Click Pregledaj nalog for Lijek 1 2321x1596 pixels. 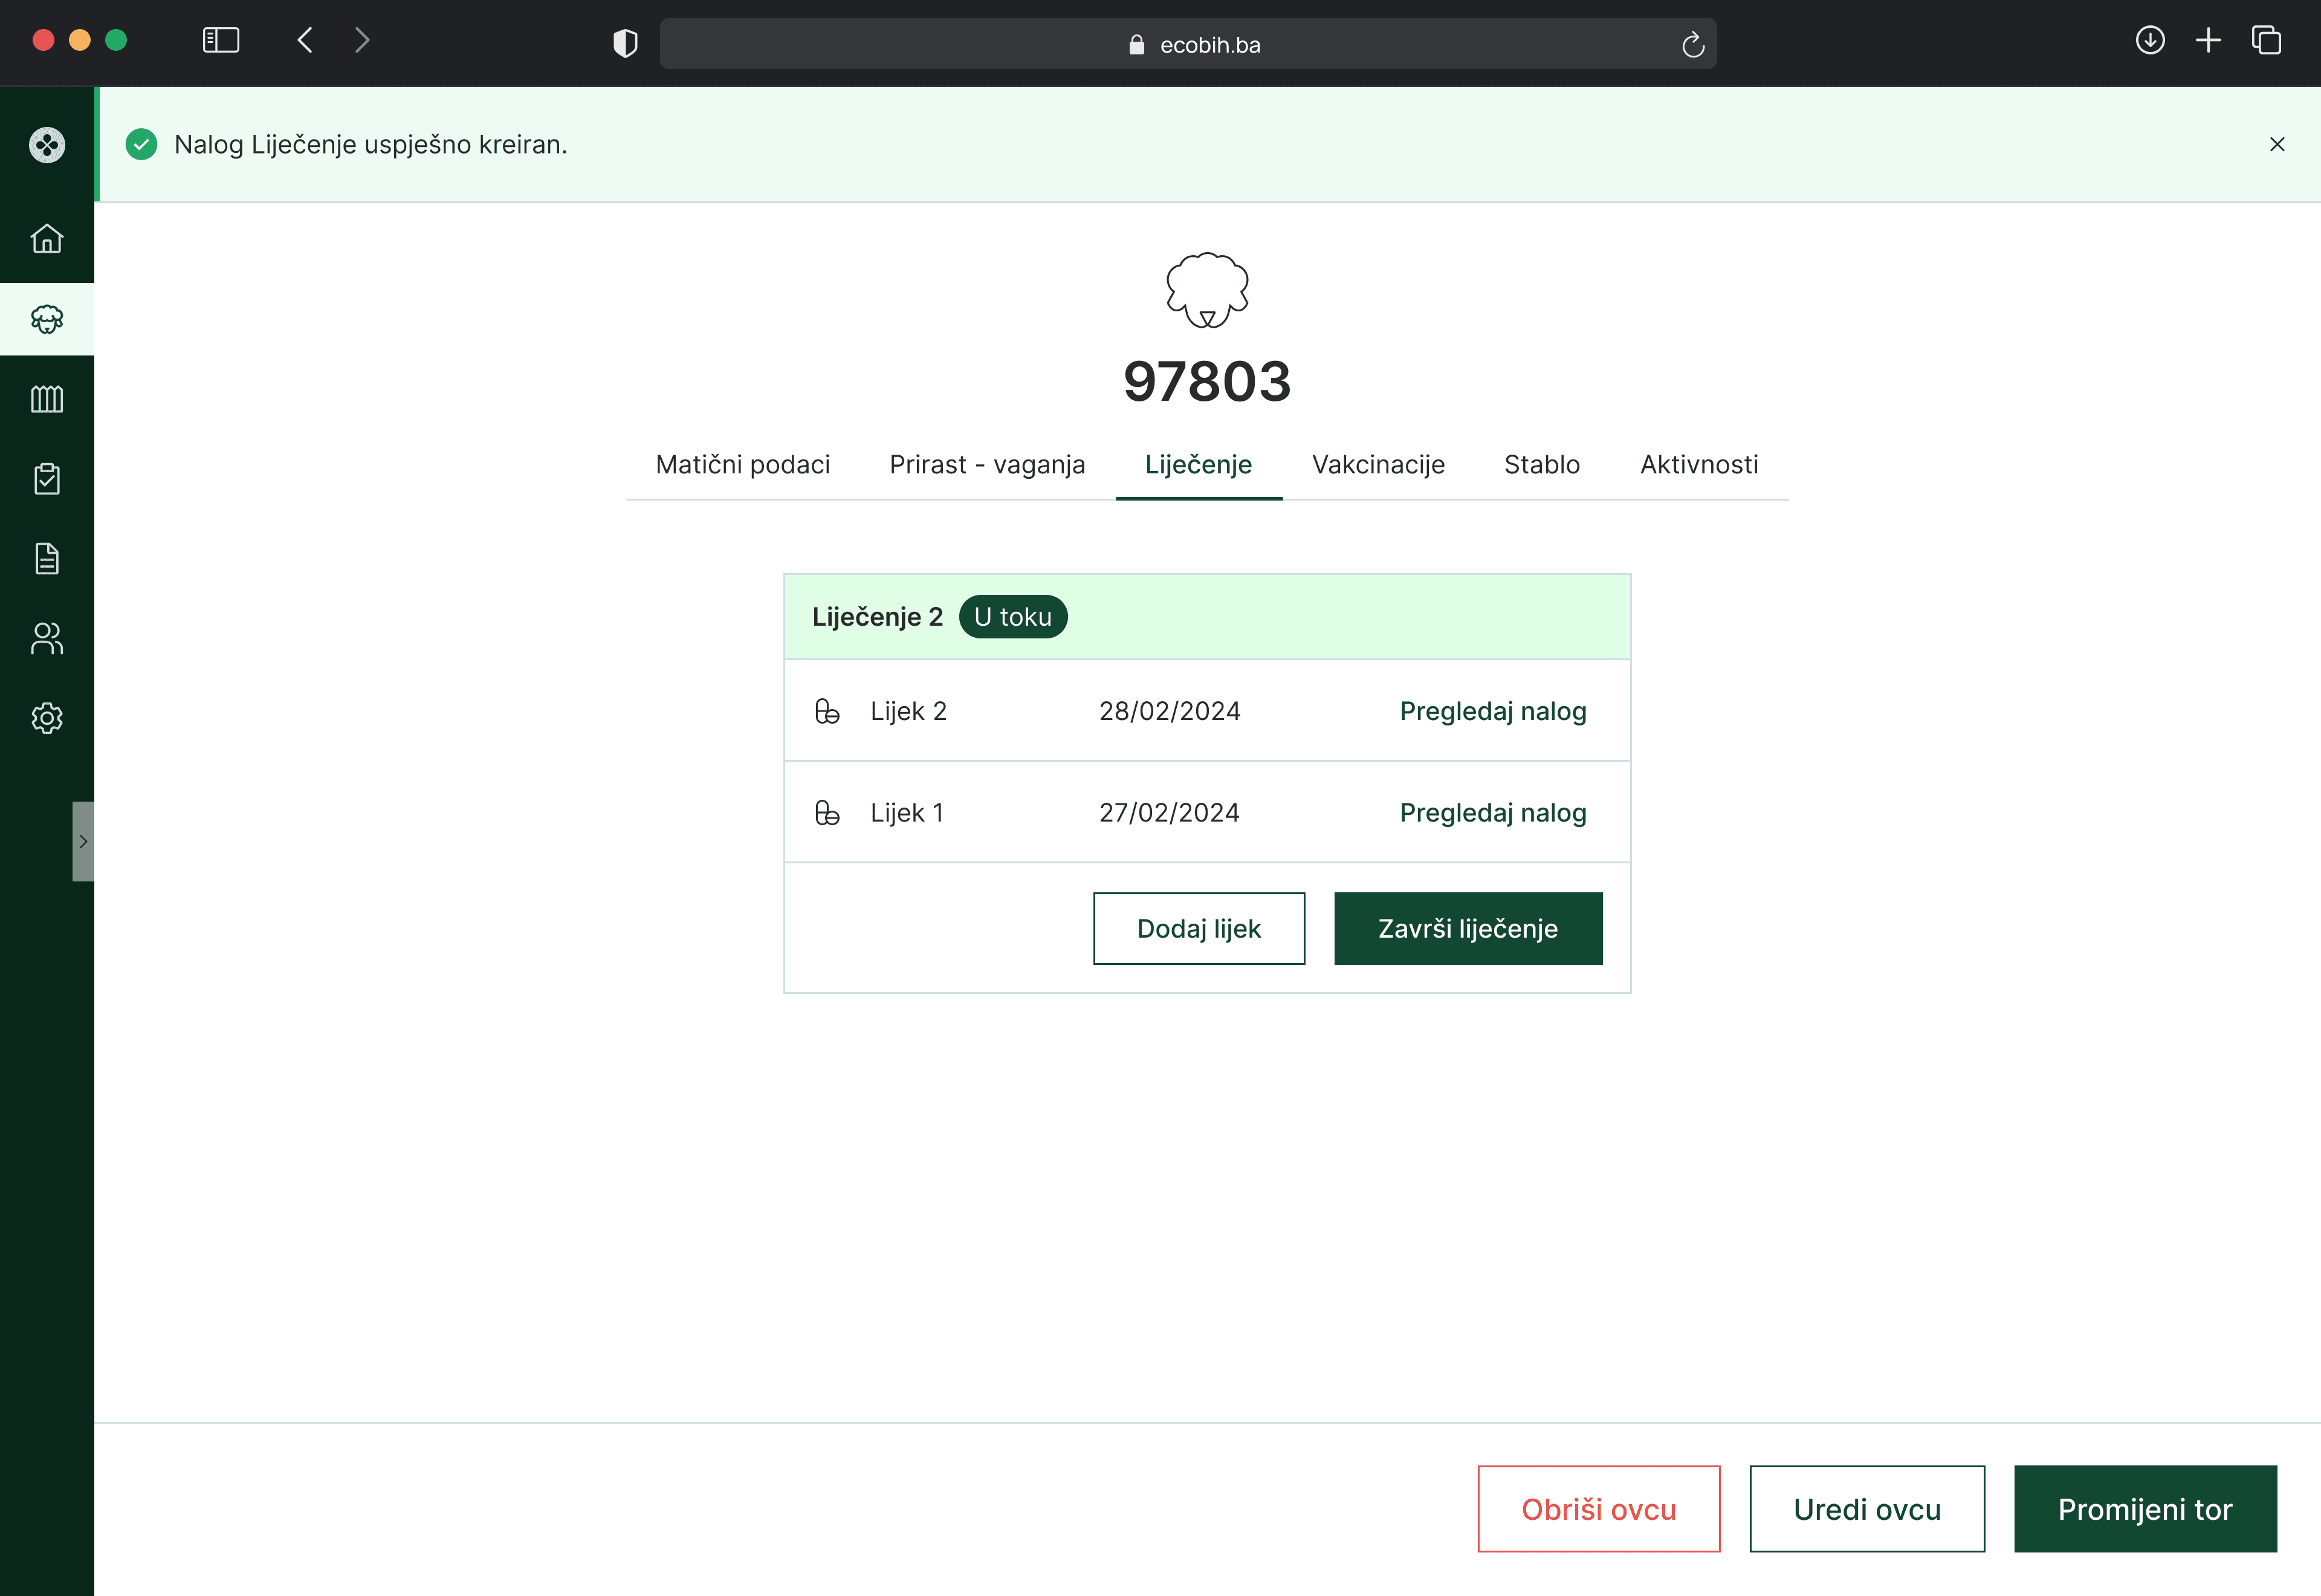pos(1492,813)
